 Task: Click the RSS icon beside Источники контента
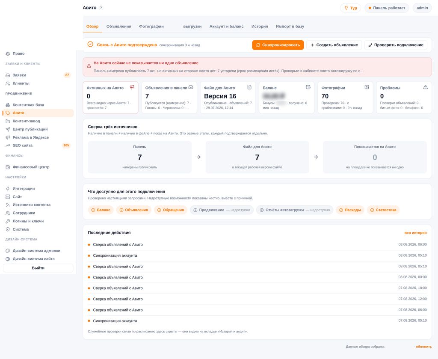[x=8, y=205]
